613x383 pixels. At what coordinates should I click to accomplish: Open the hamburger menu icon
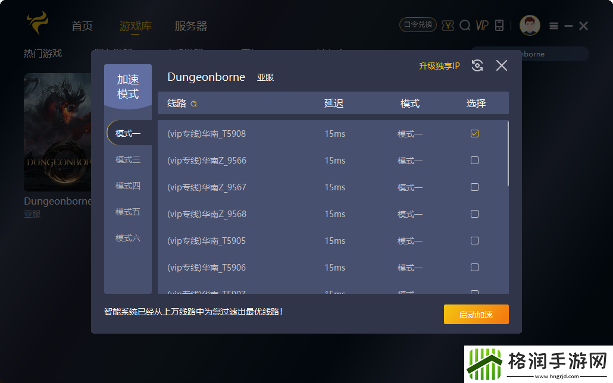click(x=553, y=26)
